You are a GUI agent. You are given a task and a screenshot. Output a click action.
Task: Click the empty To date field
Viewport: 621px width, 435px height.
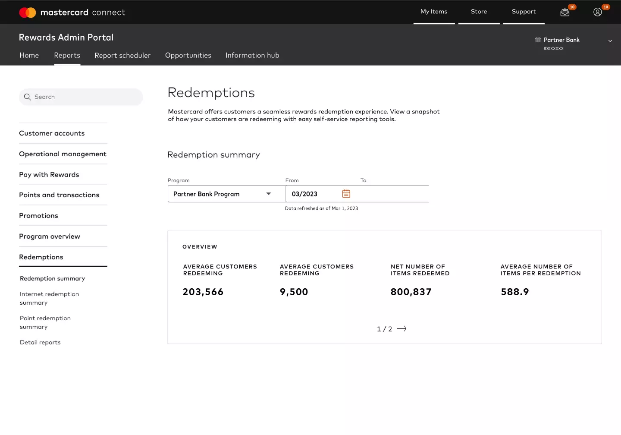394,194
